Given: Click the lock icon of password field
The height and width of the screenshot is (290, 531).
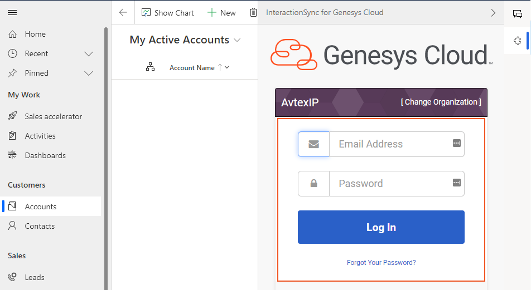Looking at the screenshot, I should click(313, 184).
